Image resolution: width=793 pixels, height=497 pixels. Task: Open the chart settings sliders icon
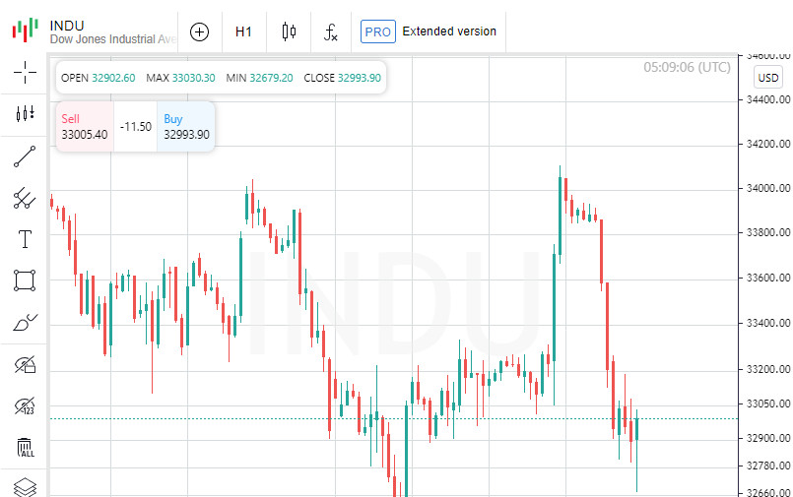click(25, 113)
